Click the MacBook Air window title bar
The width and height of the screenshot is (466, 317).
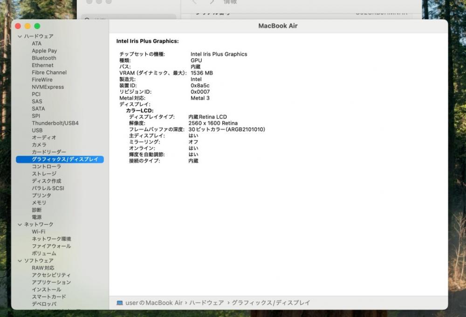point(278,26)
